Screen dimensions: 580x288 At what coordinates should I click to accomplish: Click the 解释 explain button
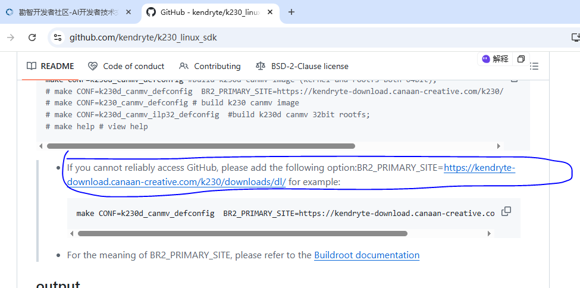496,59
